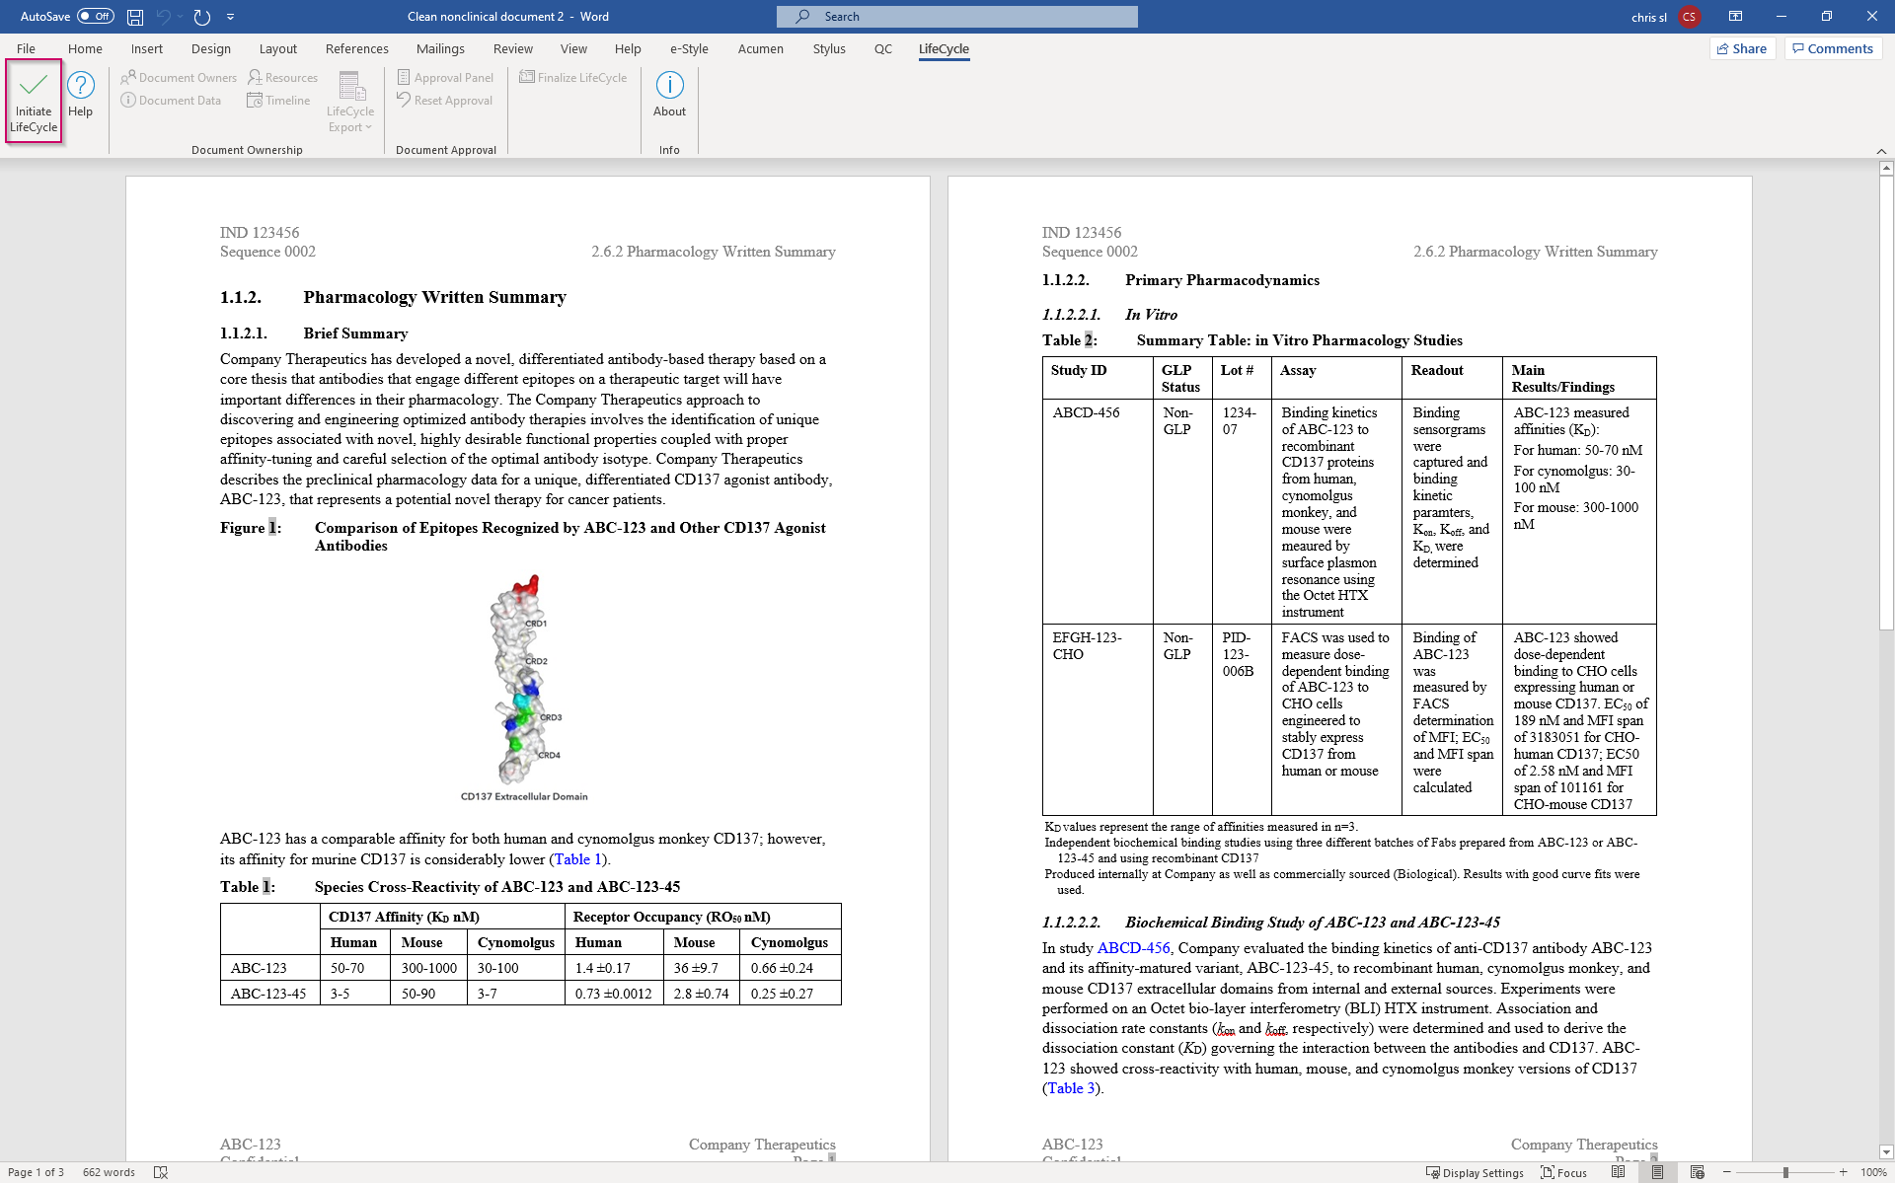The width and height of the screenshot is (1895, 1184).
Task: Open Document Data in the ribbon
Action: pos(171,101)
